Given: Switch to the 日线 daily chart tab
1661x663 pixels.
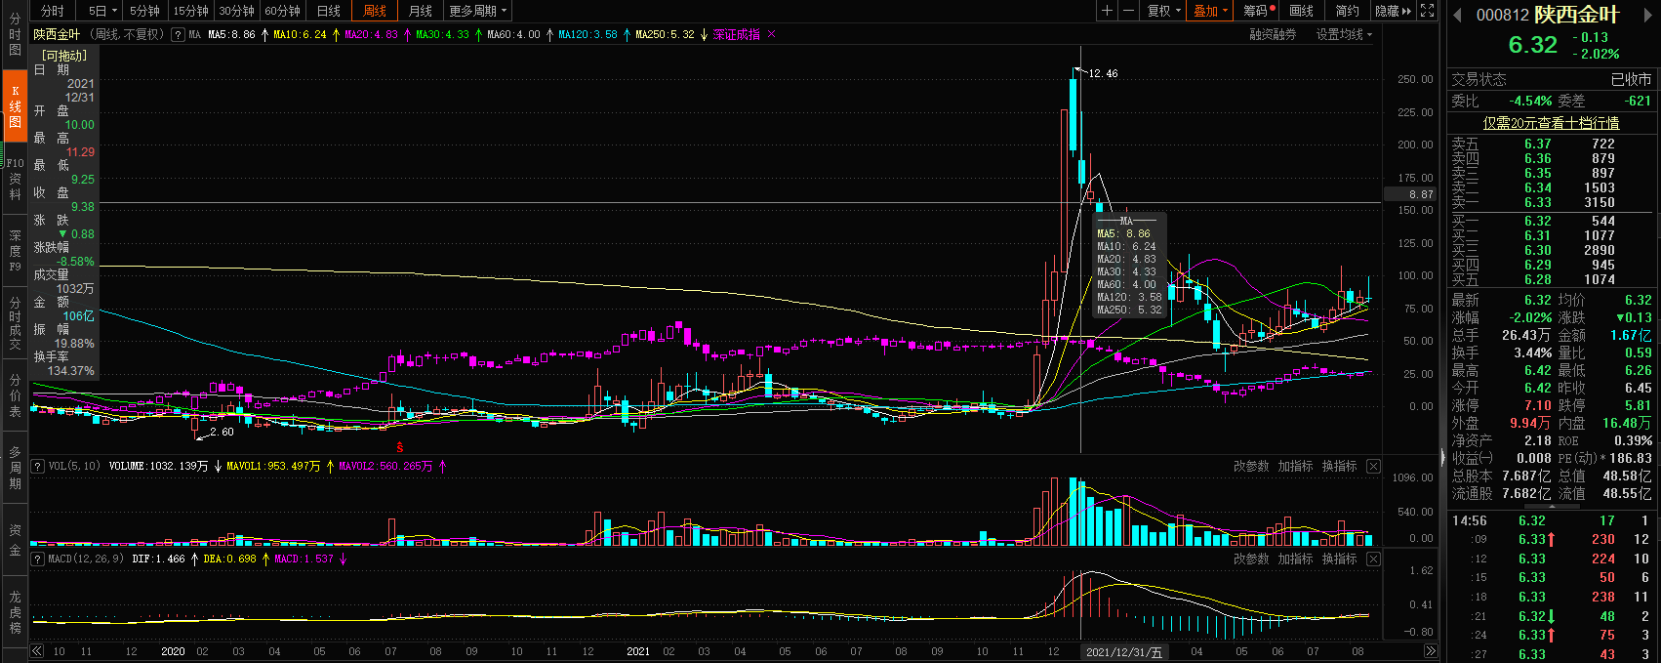Looking at the screenshot, I should pos(329,11).
